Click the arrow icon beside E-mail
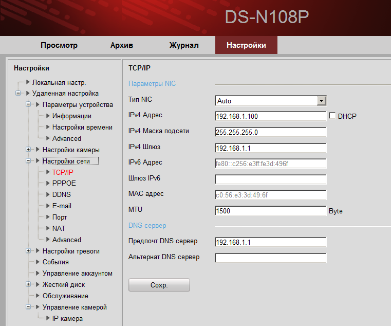Screen dimensions: 391x326 (48, 206)
